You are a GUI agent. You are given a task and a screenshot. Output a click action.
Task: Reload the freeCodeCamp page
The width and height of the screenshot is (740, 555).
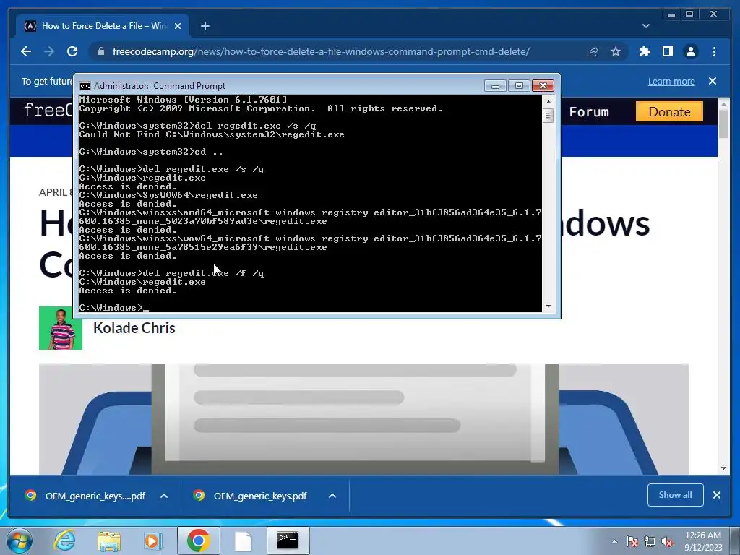tap(72, 51)
